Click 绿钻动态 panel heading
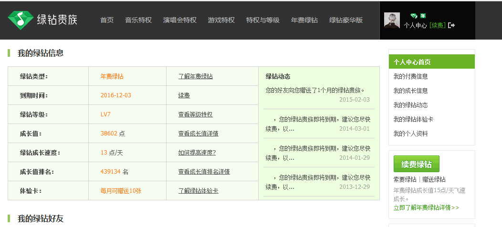This screenshot has height=227, width=502. pyautogui.click(x=278, y=76)
